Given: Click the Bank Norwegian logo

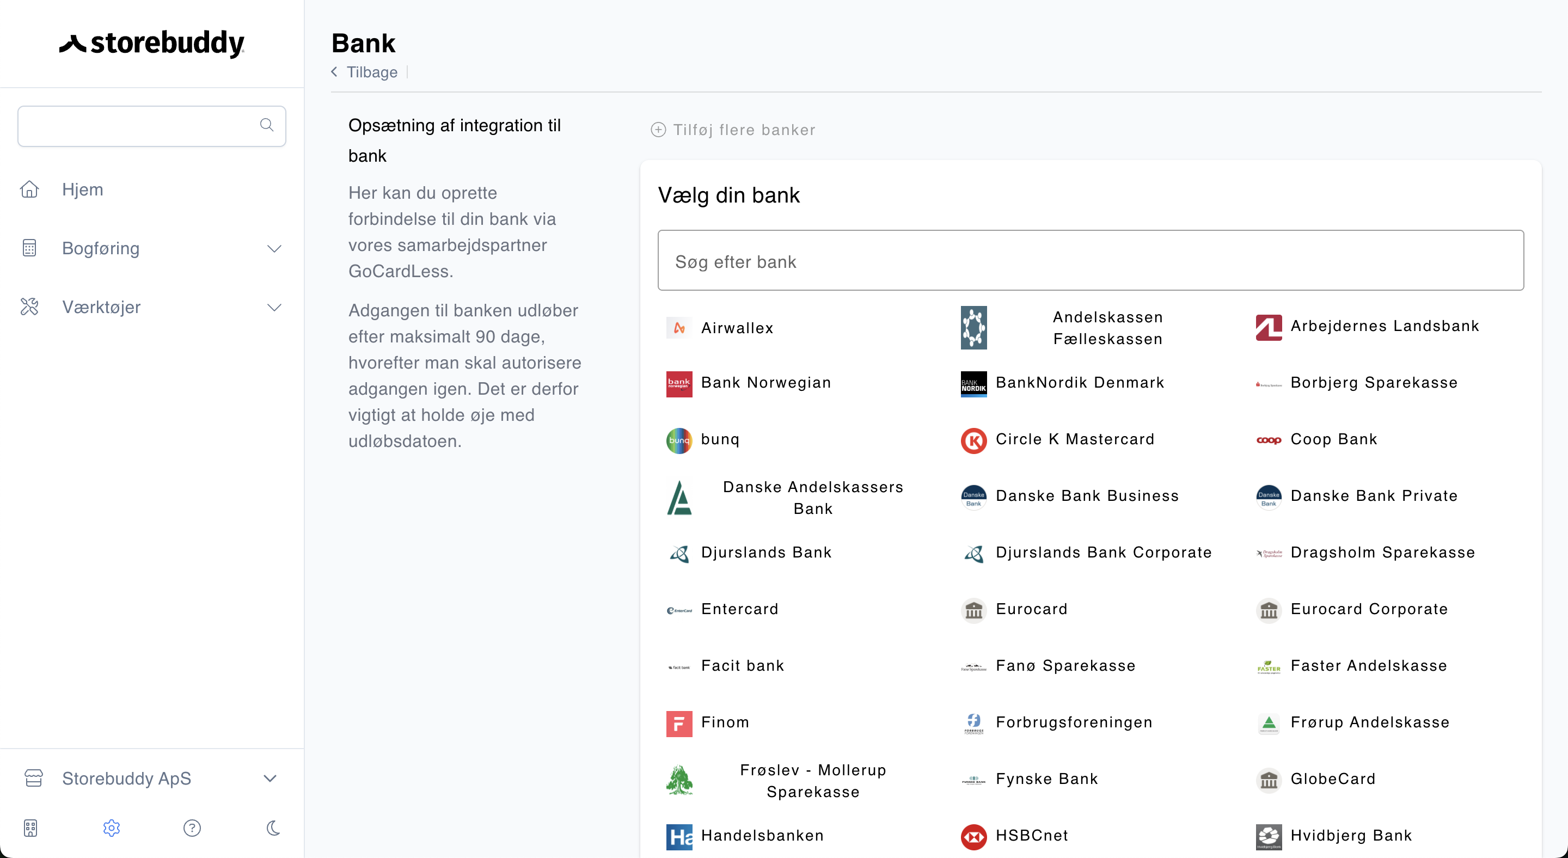Looking at the screenshot, I should (x=679, y=384).
